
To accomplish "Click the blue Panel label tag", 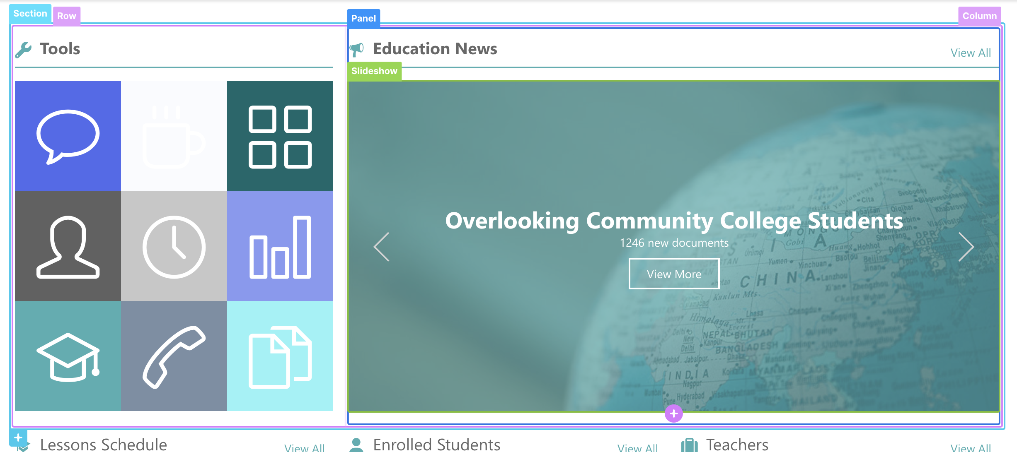I will [363, 19].
